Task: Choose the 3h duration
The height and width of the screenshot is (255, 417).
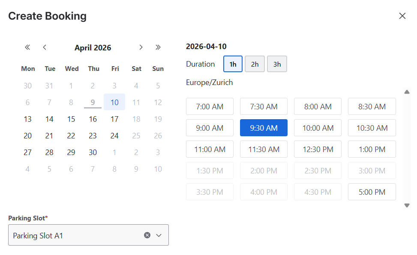Action: [x=277, y=64]
